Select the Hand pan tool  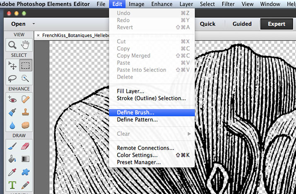(x=25, y=45)
